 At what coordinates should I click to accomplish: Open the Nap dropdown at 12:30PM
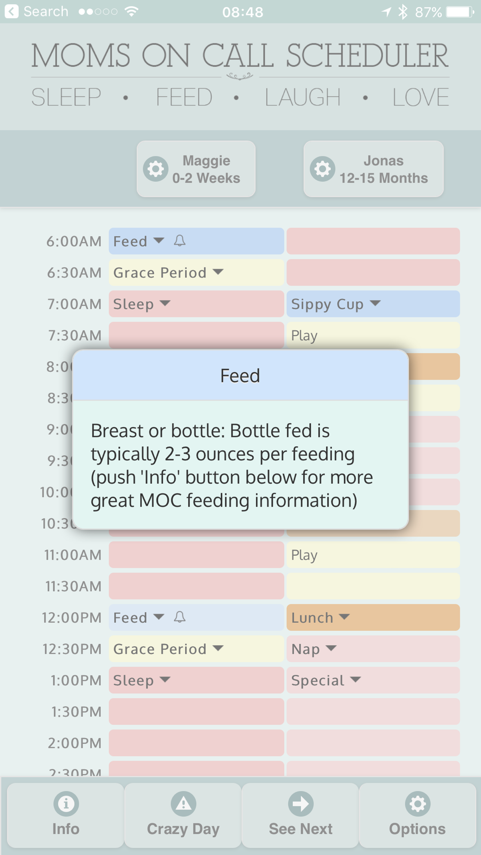pyautogui.click(x=331, y=648)
